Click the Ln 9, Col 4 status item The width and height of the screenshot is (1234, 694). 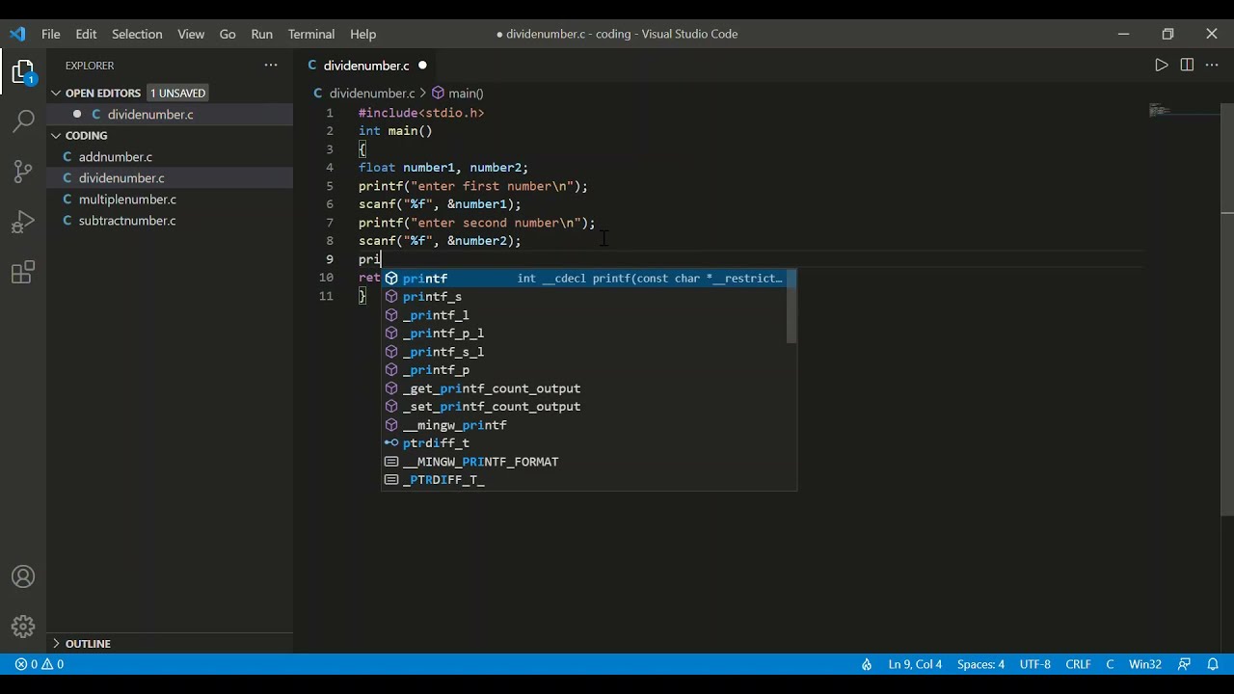(915, 664)
